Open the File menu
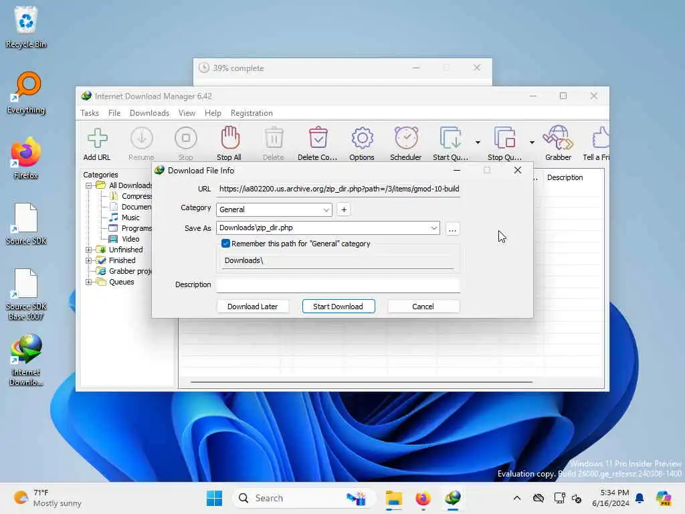The height and width of the screenshot is (514, 685). coord(114,113)
